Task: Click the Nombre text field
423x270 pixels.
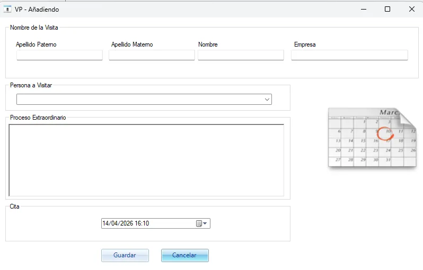Action: [241, 55]
